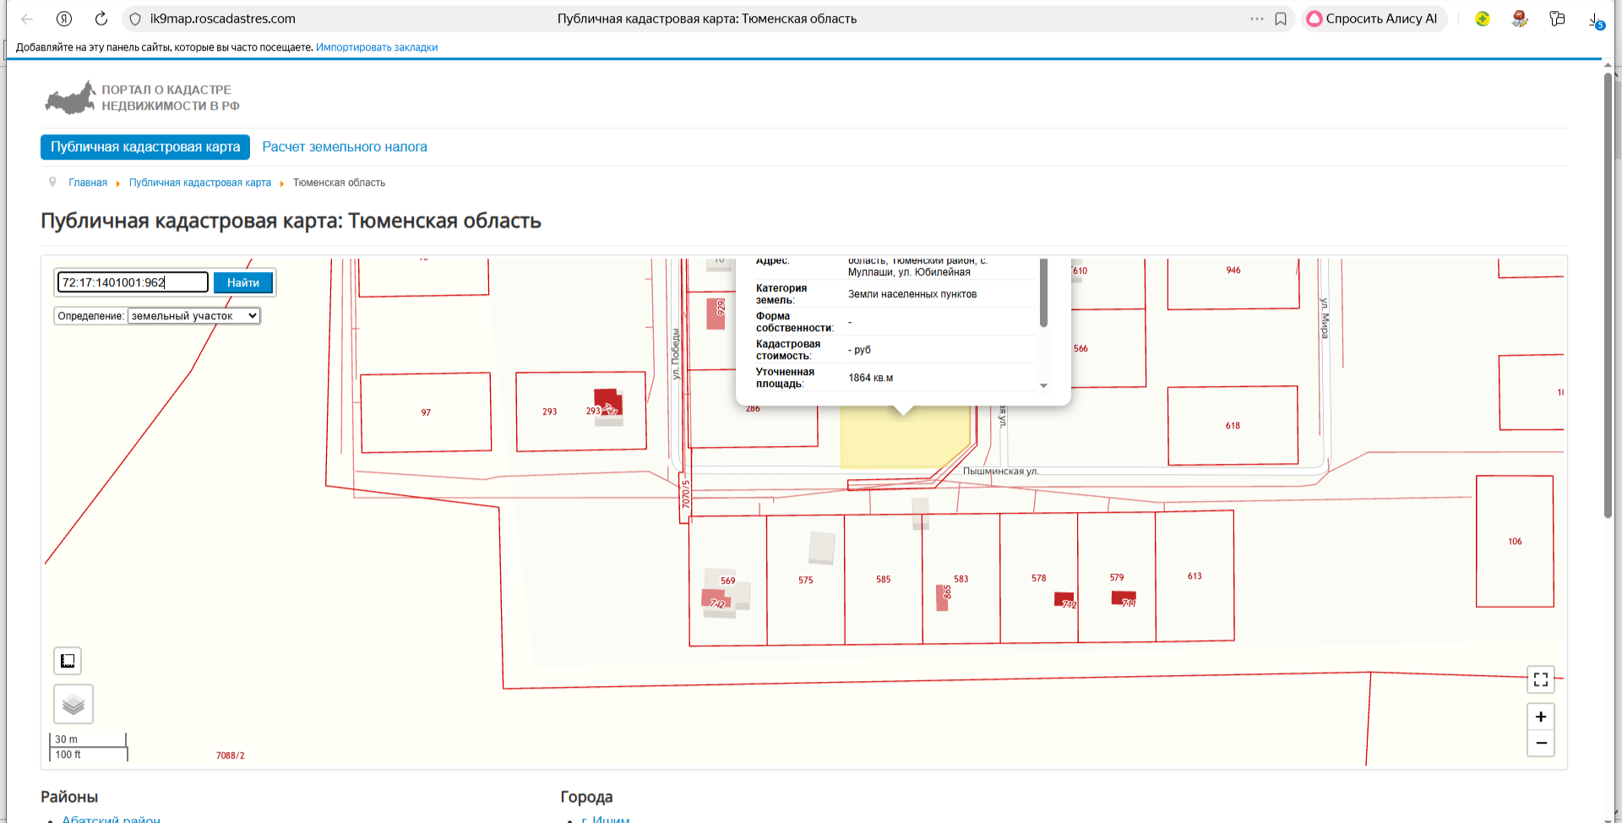
Task: Follow the 'Главная' breadcrumb link
Action: point(88,183)
